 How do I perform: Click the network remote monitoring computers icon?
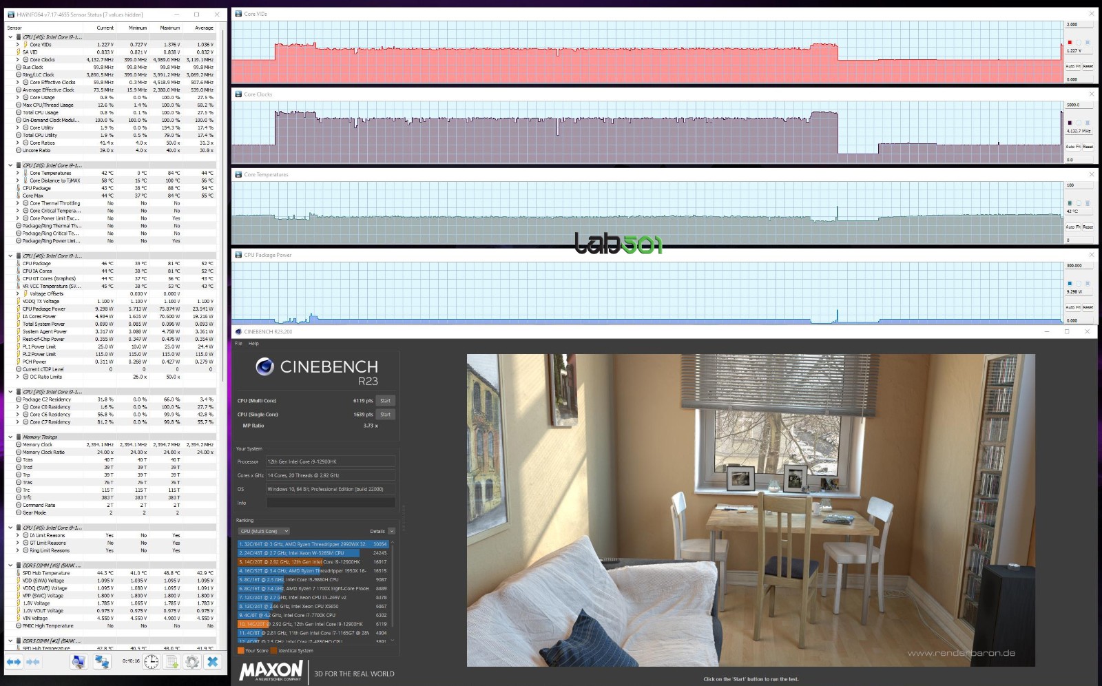(x=102, y=662)
